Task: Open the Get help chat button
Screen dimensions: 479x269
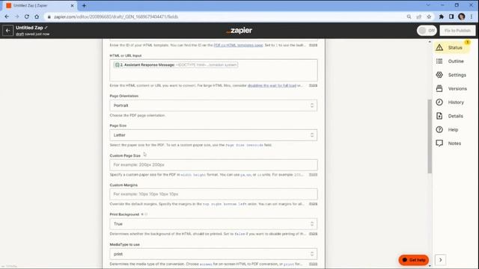Action: point(414,260)
